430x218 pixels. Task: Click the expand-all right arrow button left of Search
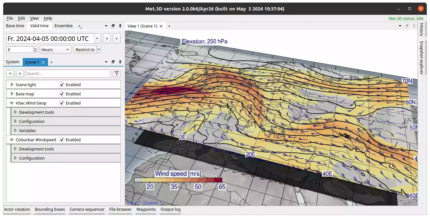20,73
